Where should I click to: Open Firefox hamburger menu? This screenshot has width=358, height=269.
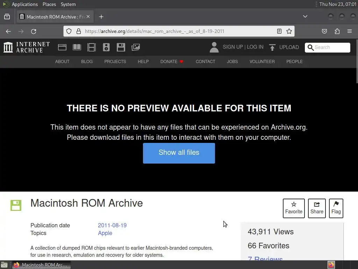click(x=350, y=31)
